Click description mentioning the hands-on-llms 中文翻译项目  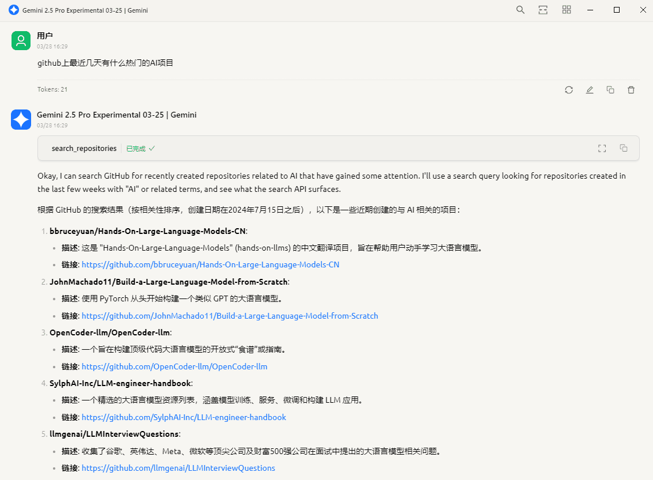point(272,248)
